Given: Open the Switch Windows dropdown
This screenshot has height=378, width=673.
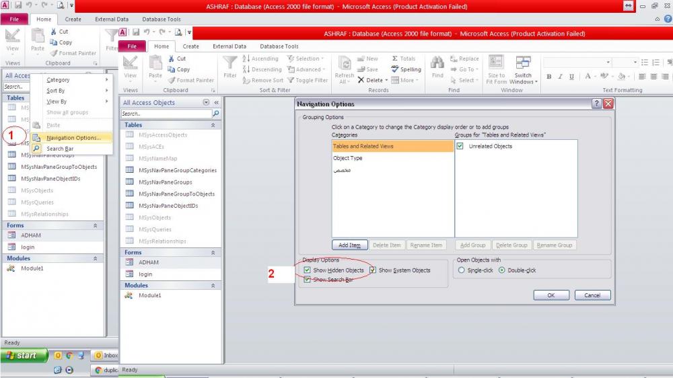Looking at the screenshot, I should pos(523,69).
